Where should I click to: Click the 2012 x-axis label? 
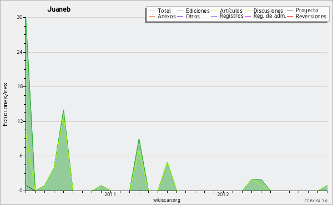click(223, 194)
